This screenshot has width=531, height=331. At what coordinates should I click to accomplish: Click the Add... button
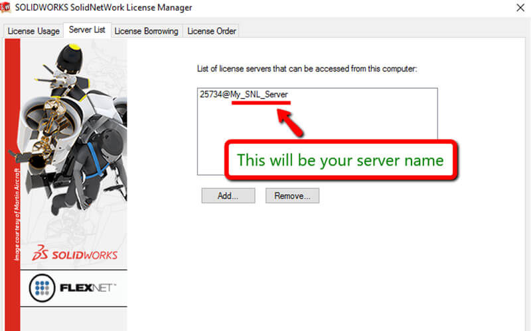tap(228, 195)
